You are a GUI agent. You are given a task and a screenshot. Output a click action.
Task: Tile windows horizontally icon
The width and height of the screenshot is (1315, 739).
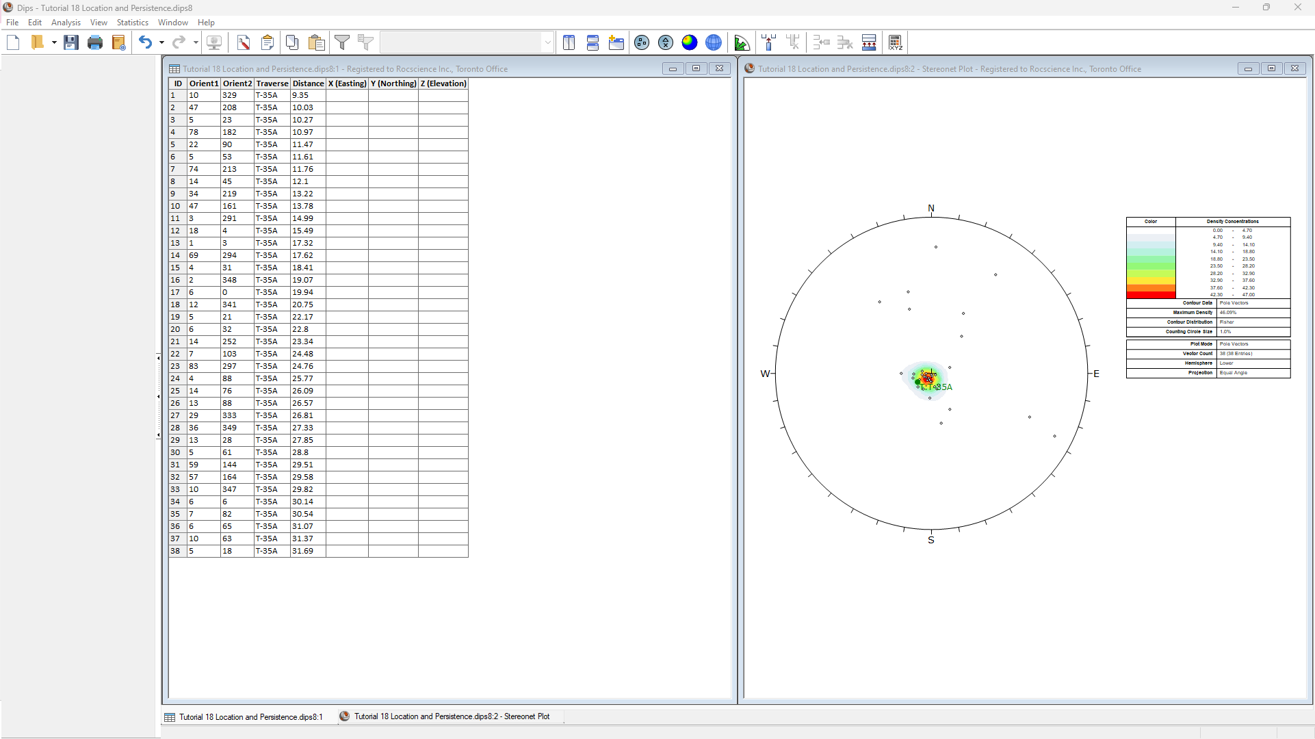593,42
